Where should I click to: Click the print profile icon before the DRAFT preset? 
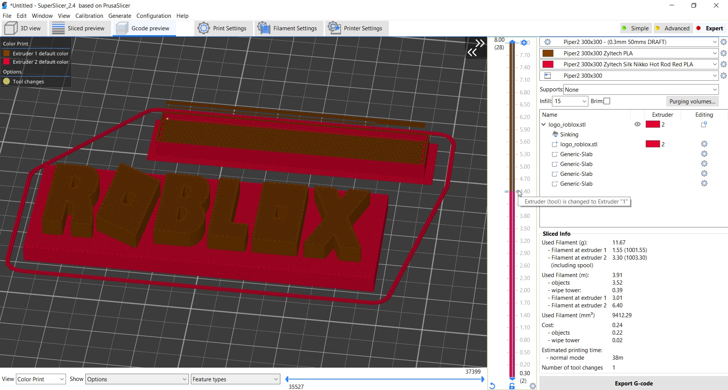pos(547,42)
